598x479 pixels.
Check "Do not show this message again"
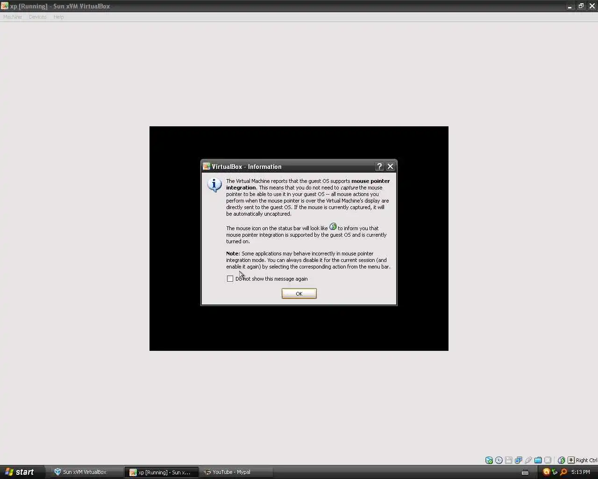tap(230, 278)
